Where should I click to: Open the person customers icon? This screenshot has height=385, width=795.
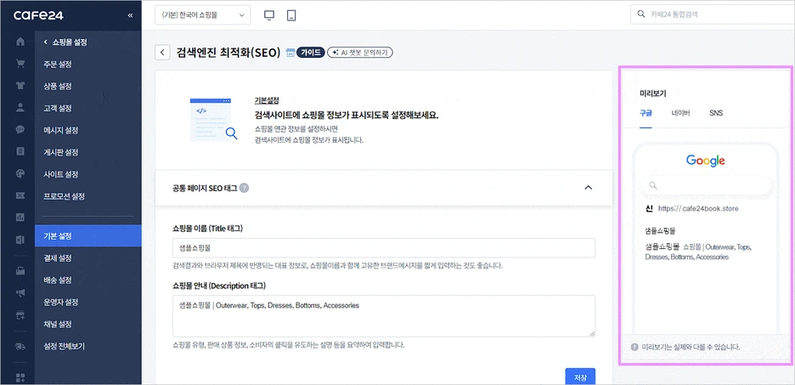click(x=20, y=108)
